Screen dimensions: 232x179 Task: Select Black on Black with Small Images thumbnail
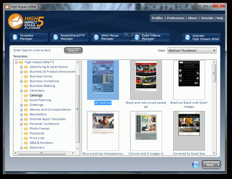tap(189, 80)
